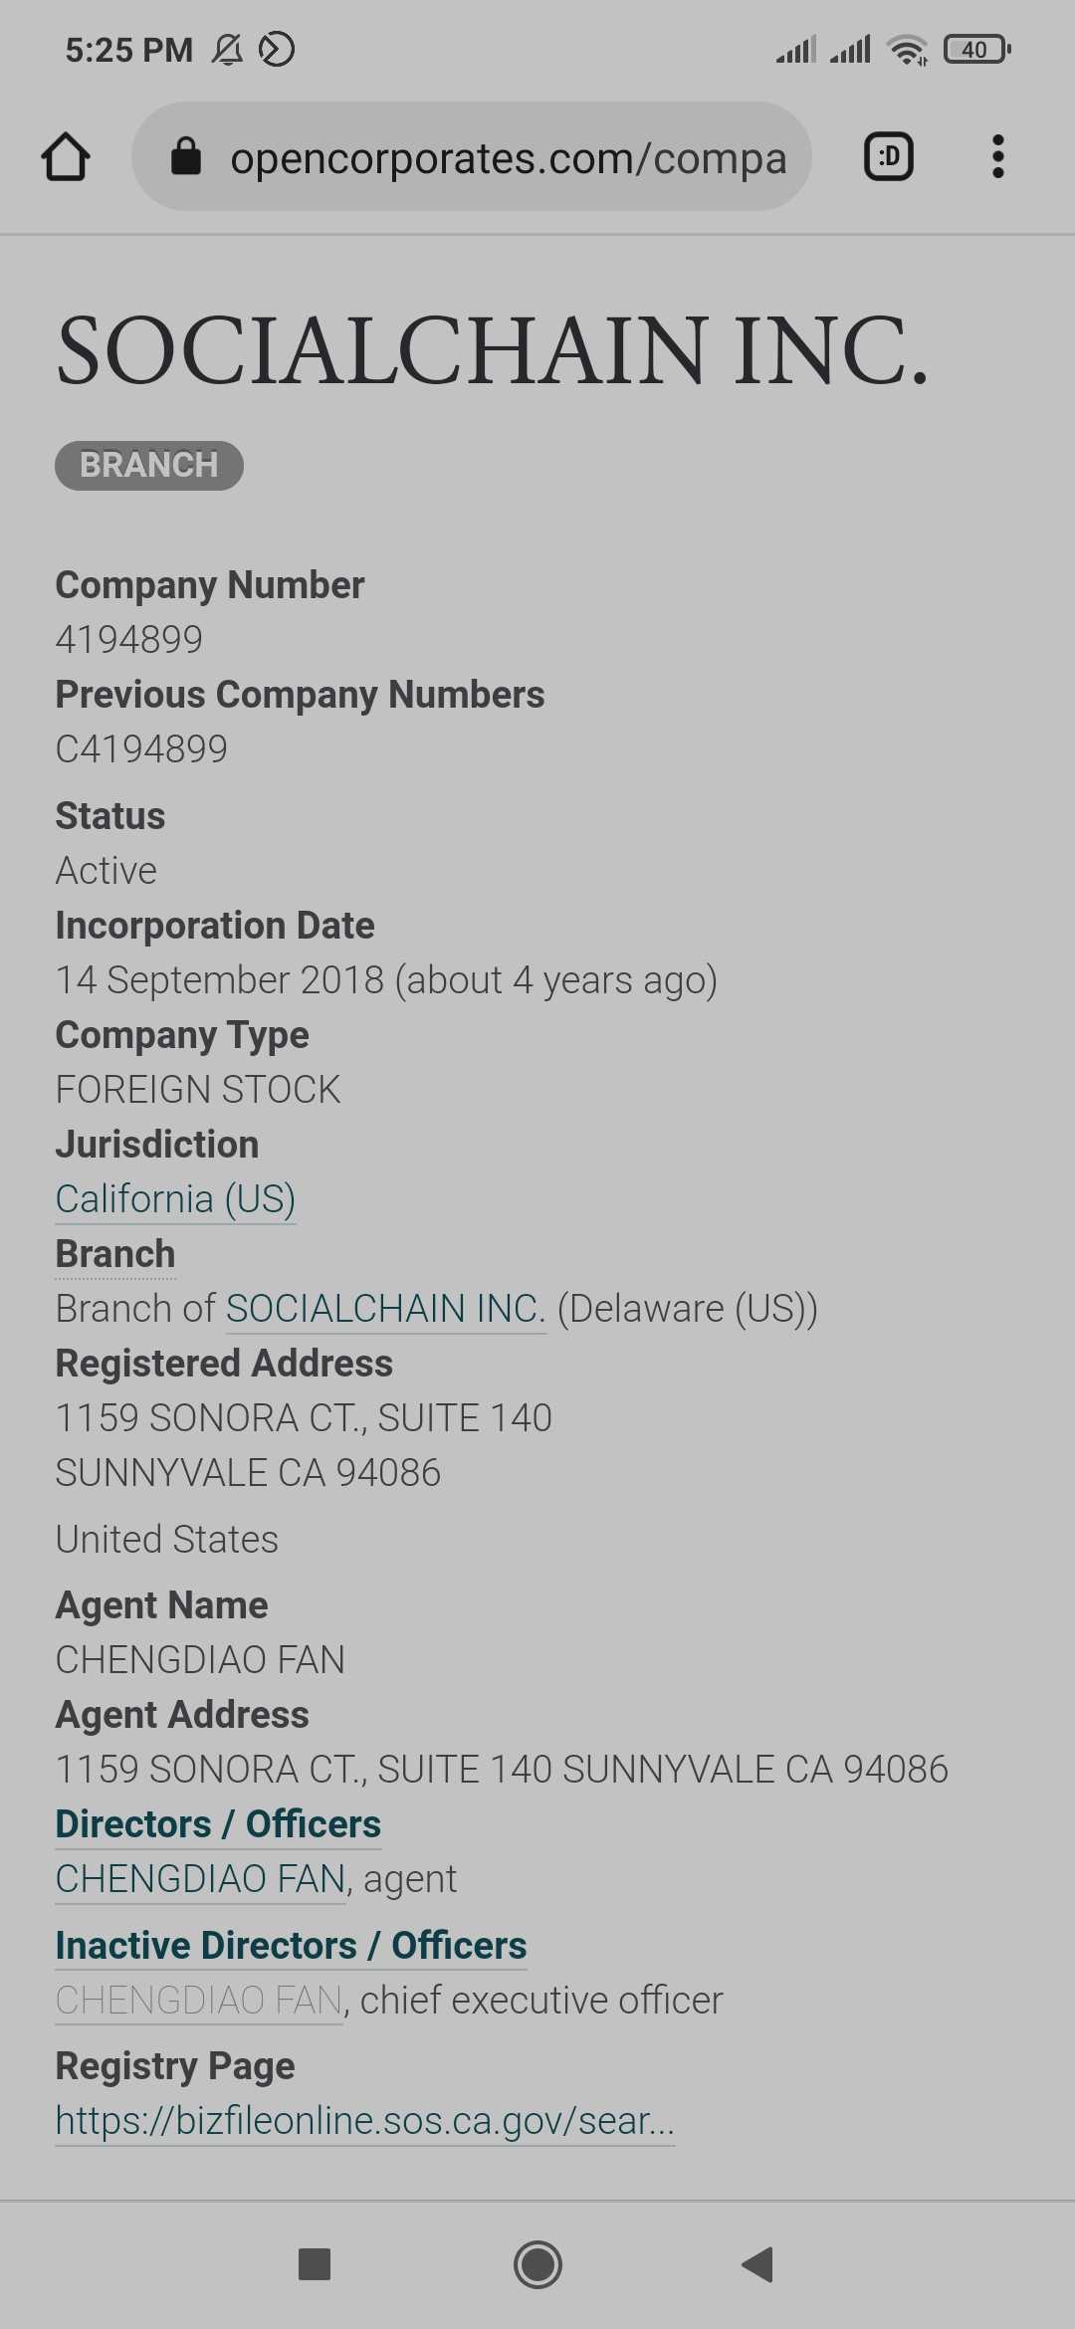
Task: Open the parent SOCIALCHAIN INC. Delaware link
Action: (385, 1309)
